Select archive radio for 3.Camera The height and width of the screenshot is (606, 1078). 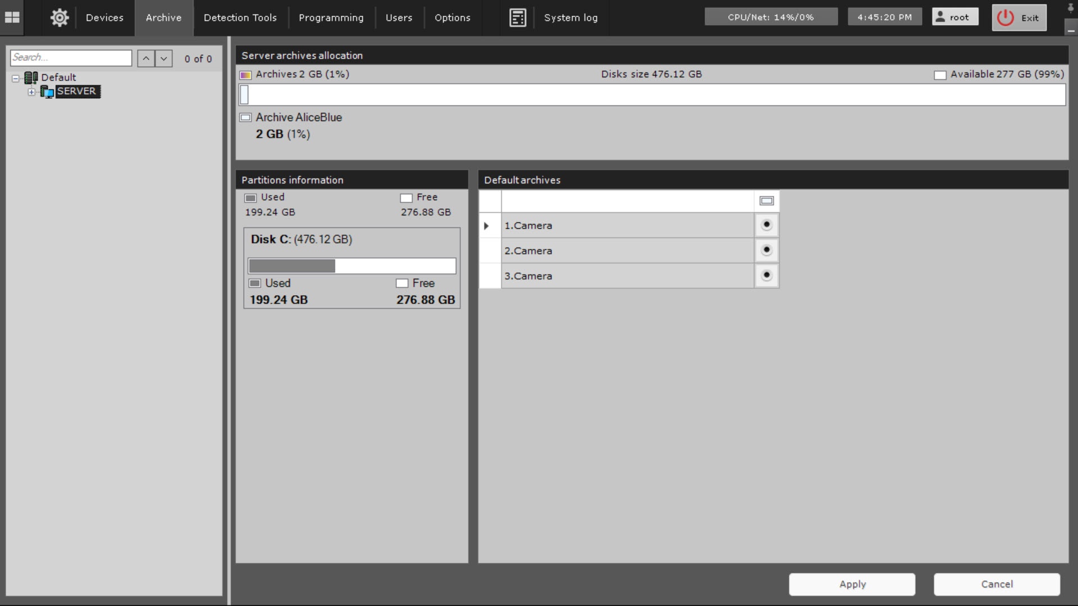(x=766, y=275)
